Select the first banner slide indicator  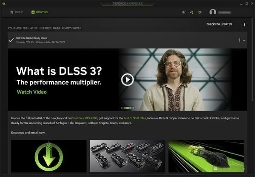click(x=123, y=108)
